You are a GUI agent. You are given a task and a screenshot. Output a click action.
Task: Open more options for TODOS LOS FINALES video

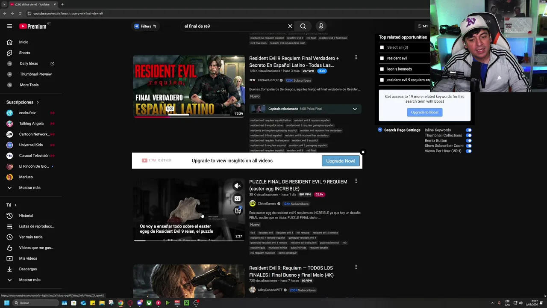356,267
